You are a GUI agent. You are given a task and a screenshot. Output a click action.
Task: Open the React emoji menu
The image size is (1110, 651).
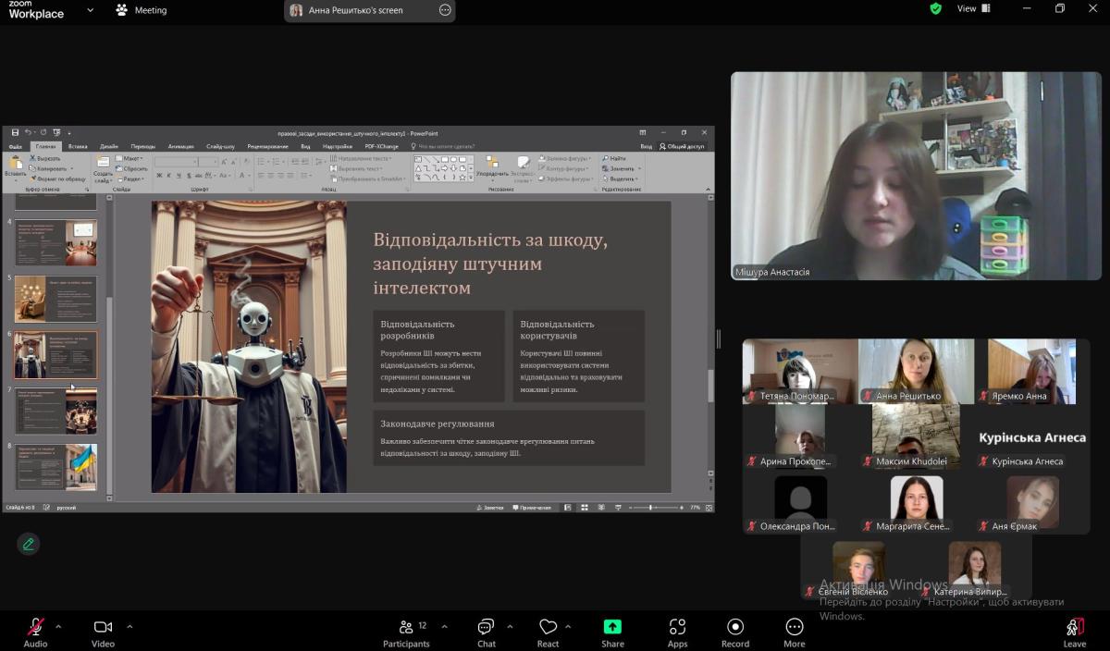[548, 632]
